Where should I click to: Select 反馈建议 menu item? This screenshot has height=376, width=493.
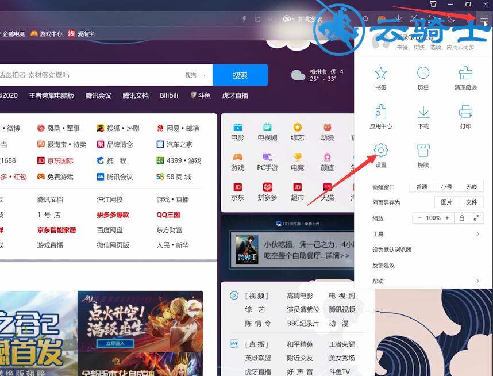383,266
